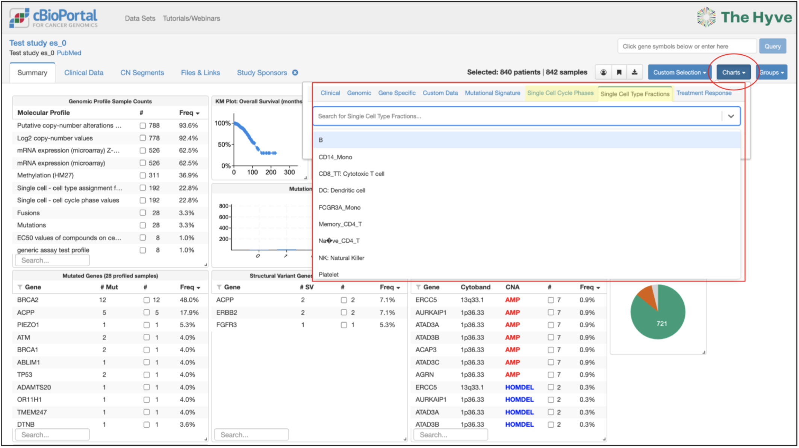The width and height of the screenshot is (799, 448).
Task: Switch to the Clinical Data tab
Action: pos(84,73)
